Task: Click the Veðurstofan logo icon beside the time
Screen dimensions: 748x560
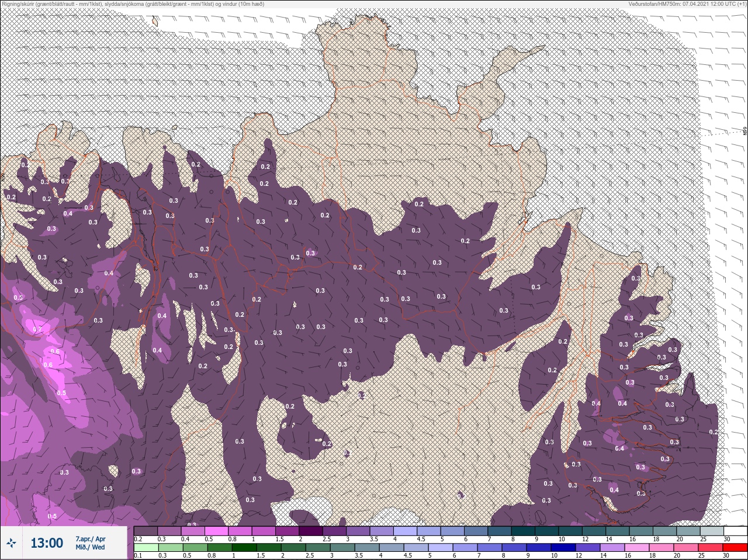Action: [11, 543]
